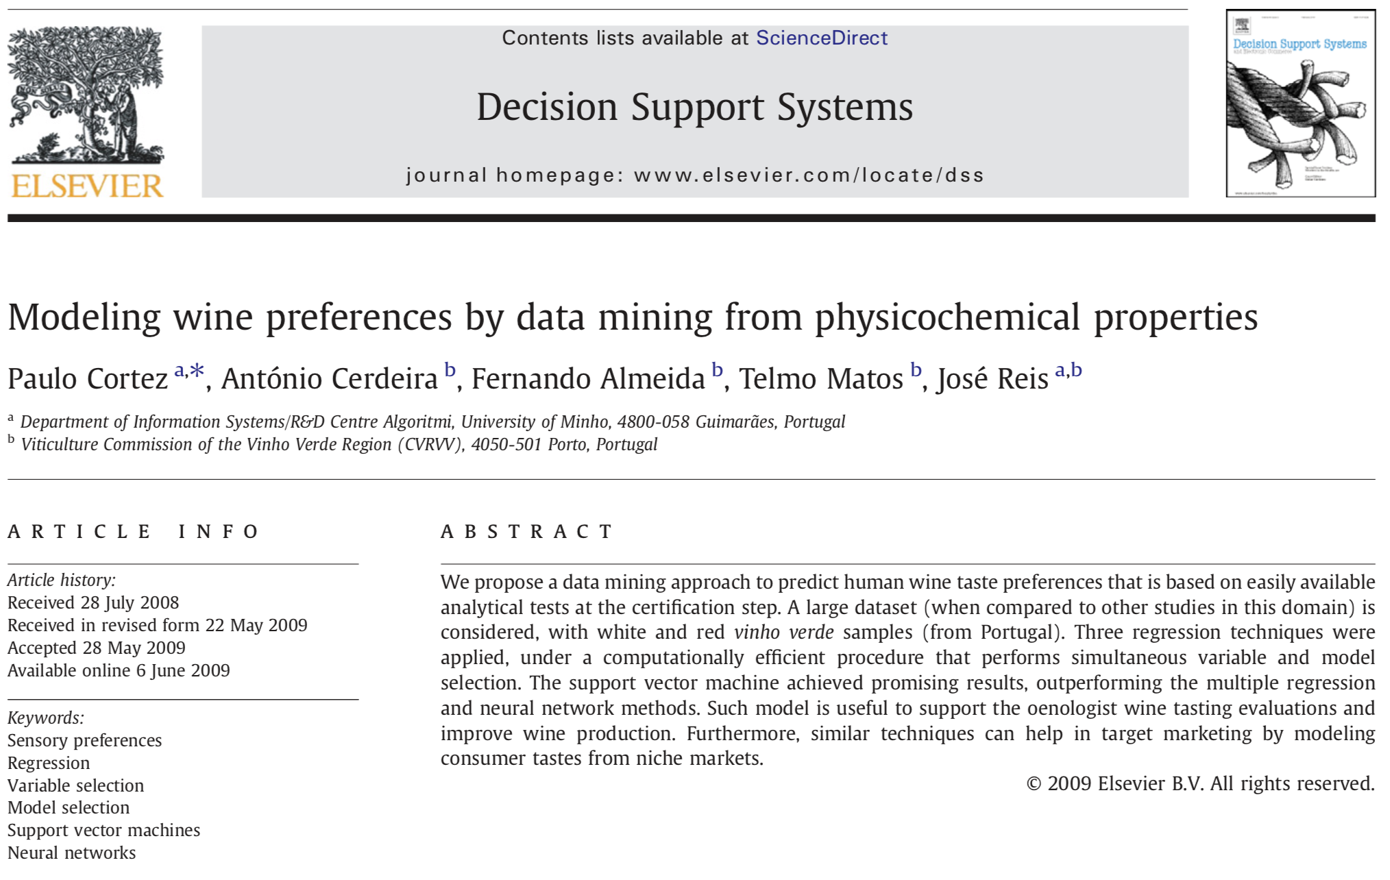
Task: Click the Decision Support Systems journal title
Action: click(x=694, y=108)
